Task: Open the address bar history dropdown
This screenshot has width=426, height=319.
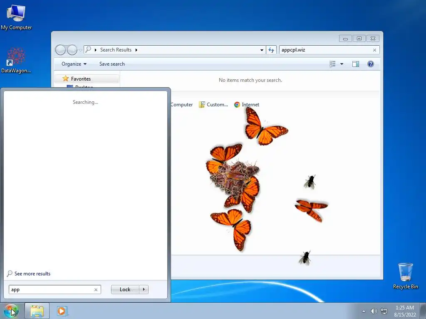Action: 262,50
